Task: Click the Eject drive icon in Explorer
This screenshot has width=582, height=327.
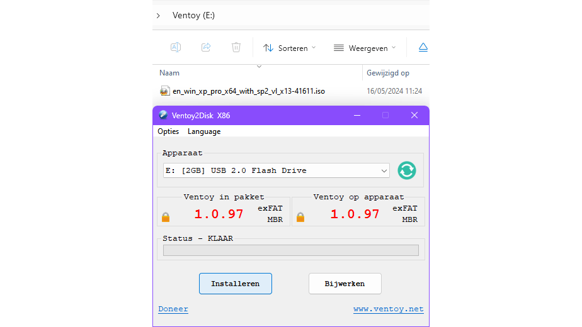Action: [423, 47]
